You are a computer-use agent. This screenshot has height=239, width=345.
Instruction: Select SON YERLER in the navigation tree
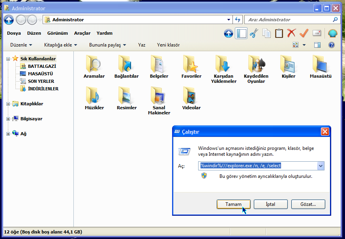coord(41,81)
